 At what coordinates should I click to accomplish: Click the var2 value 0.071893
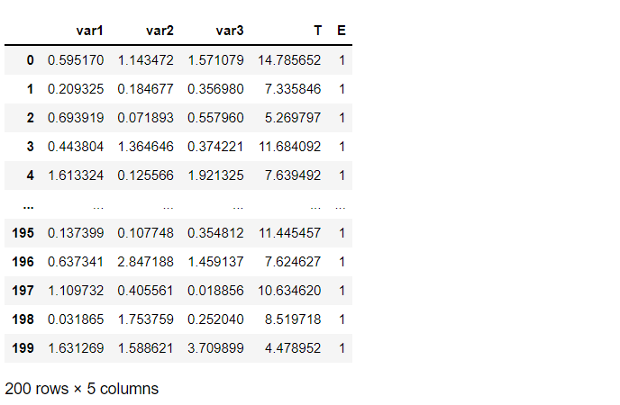pos(146,118)
